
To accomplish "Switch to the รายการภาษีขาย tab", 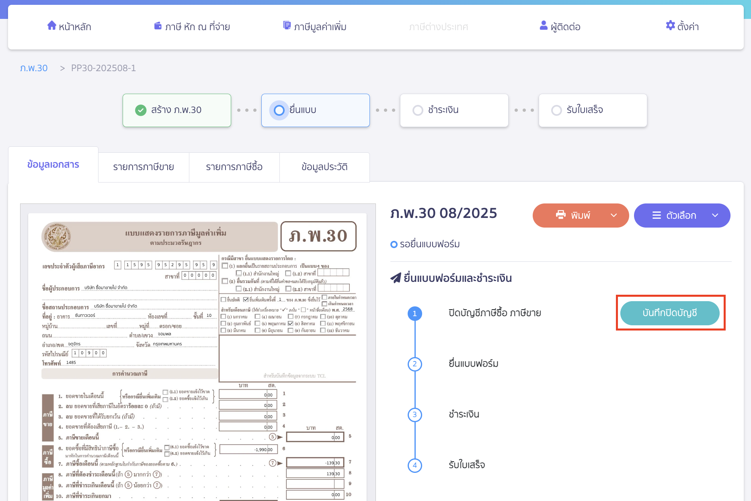I will click(144, 167).
